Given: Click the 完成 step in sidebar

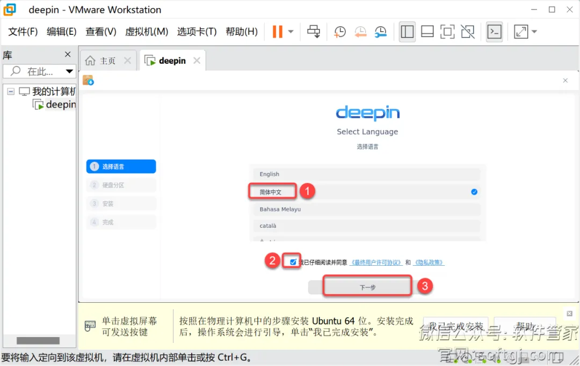Looking at the screenshot, I should click(x=121, y=222).
